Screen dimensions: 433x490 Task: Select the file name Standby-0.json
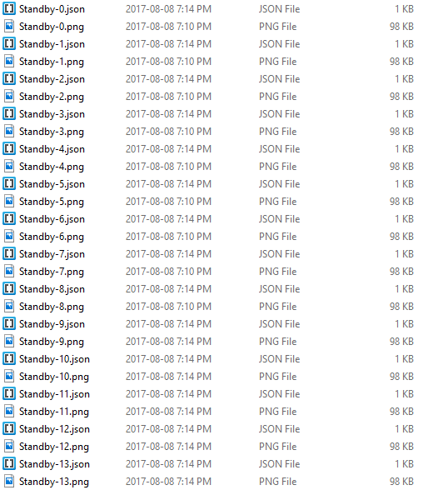coord(52,9)
